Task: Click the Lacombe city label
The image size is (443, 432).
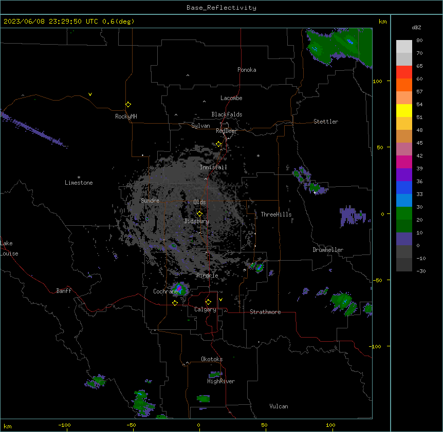Action: 231,98
